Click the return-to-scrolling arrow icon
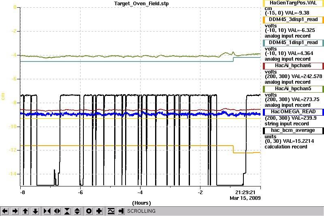 (121, 211)
